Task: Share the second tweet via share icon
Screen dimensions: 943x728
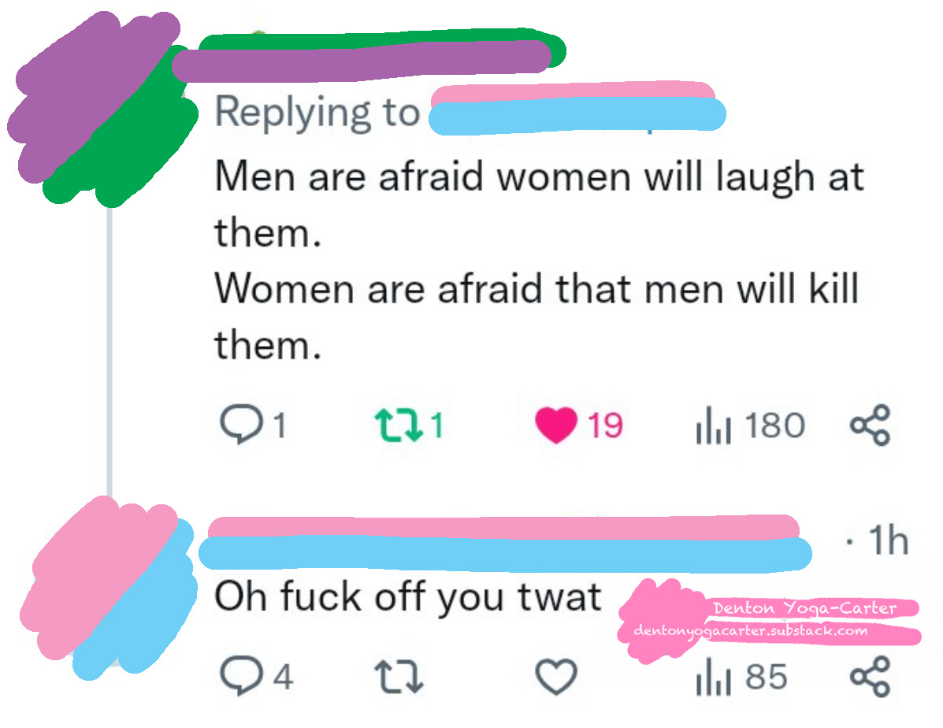Action: click(x=871, y=677)
